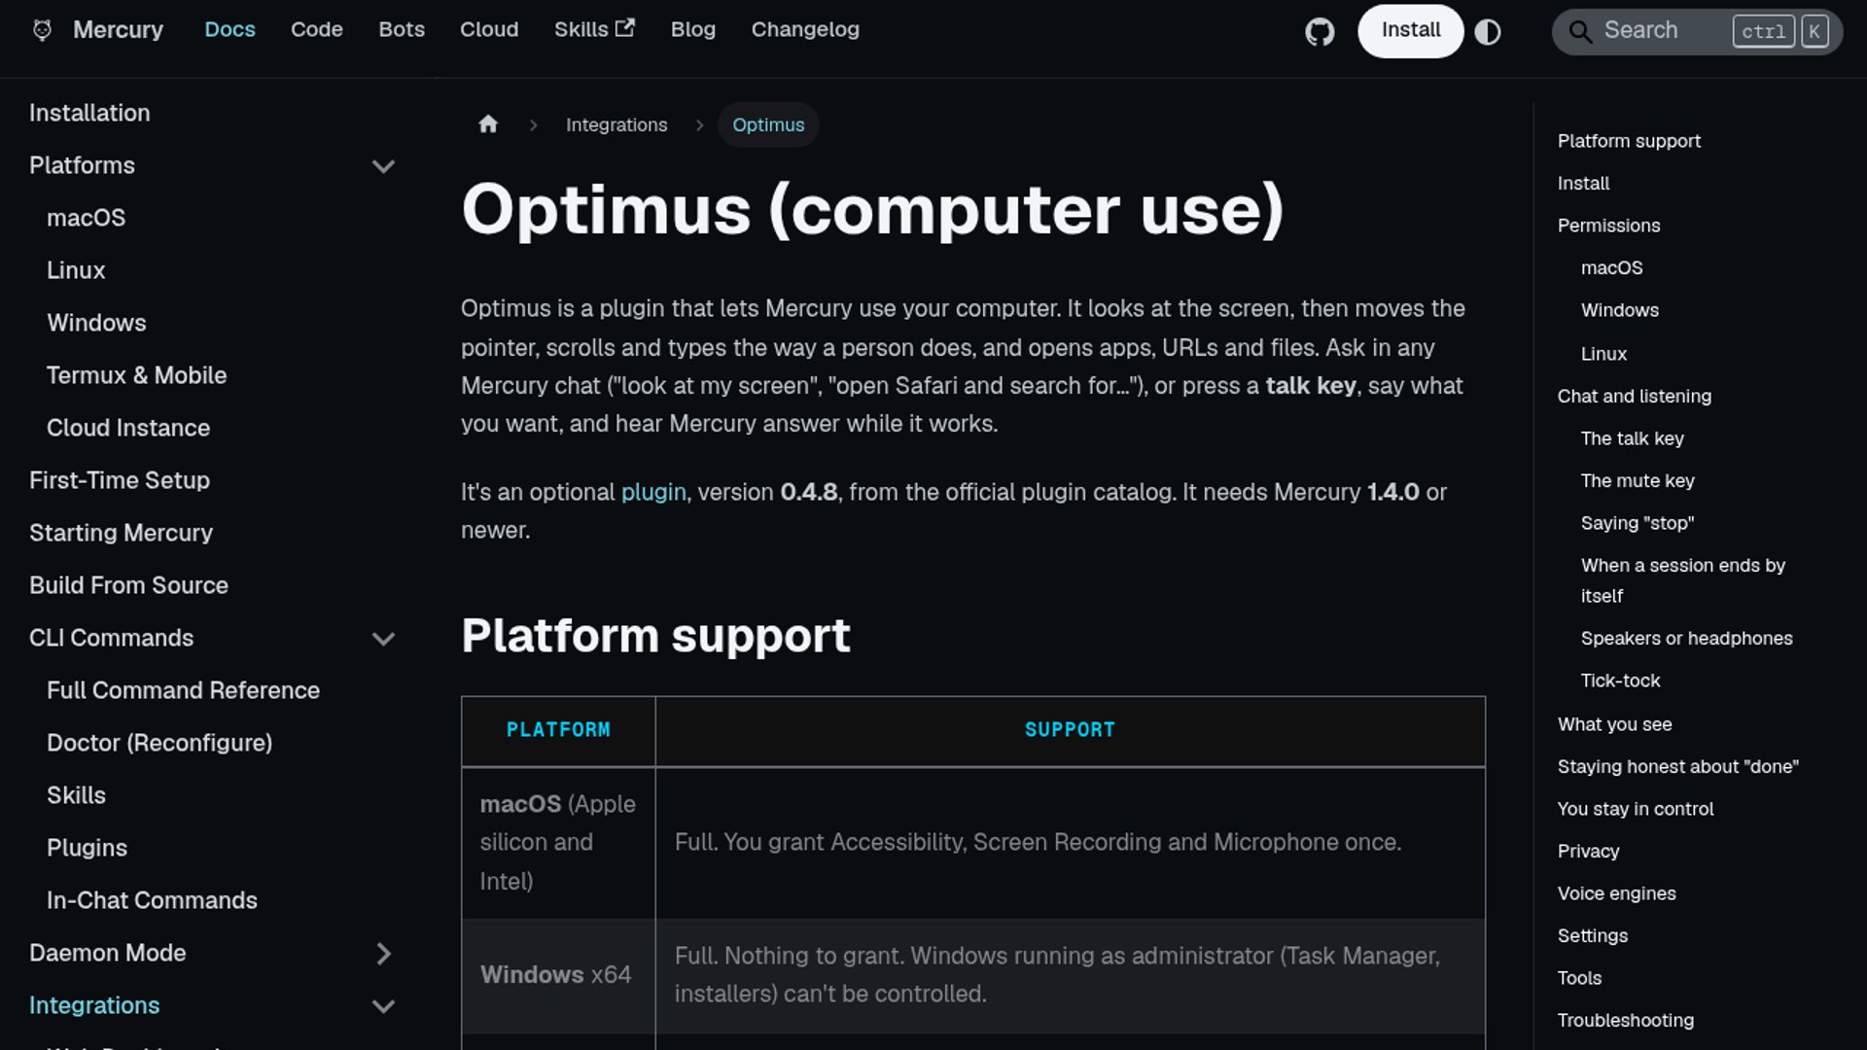This screenshot has height=1050, width=1867.
Task: Open Starting Mercury page
Action: pos(121,533)
